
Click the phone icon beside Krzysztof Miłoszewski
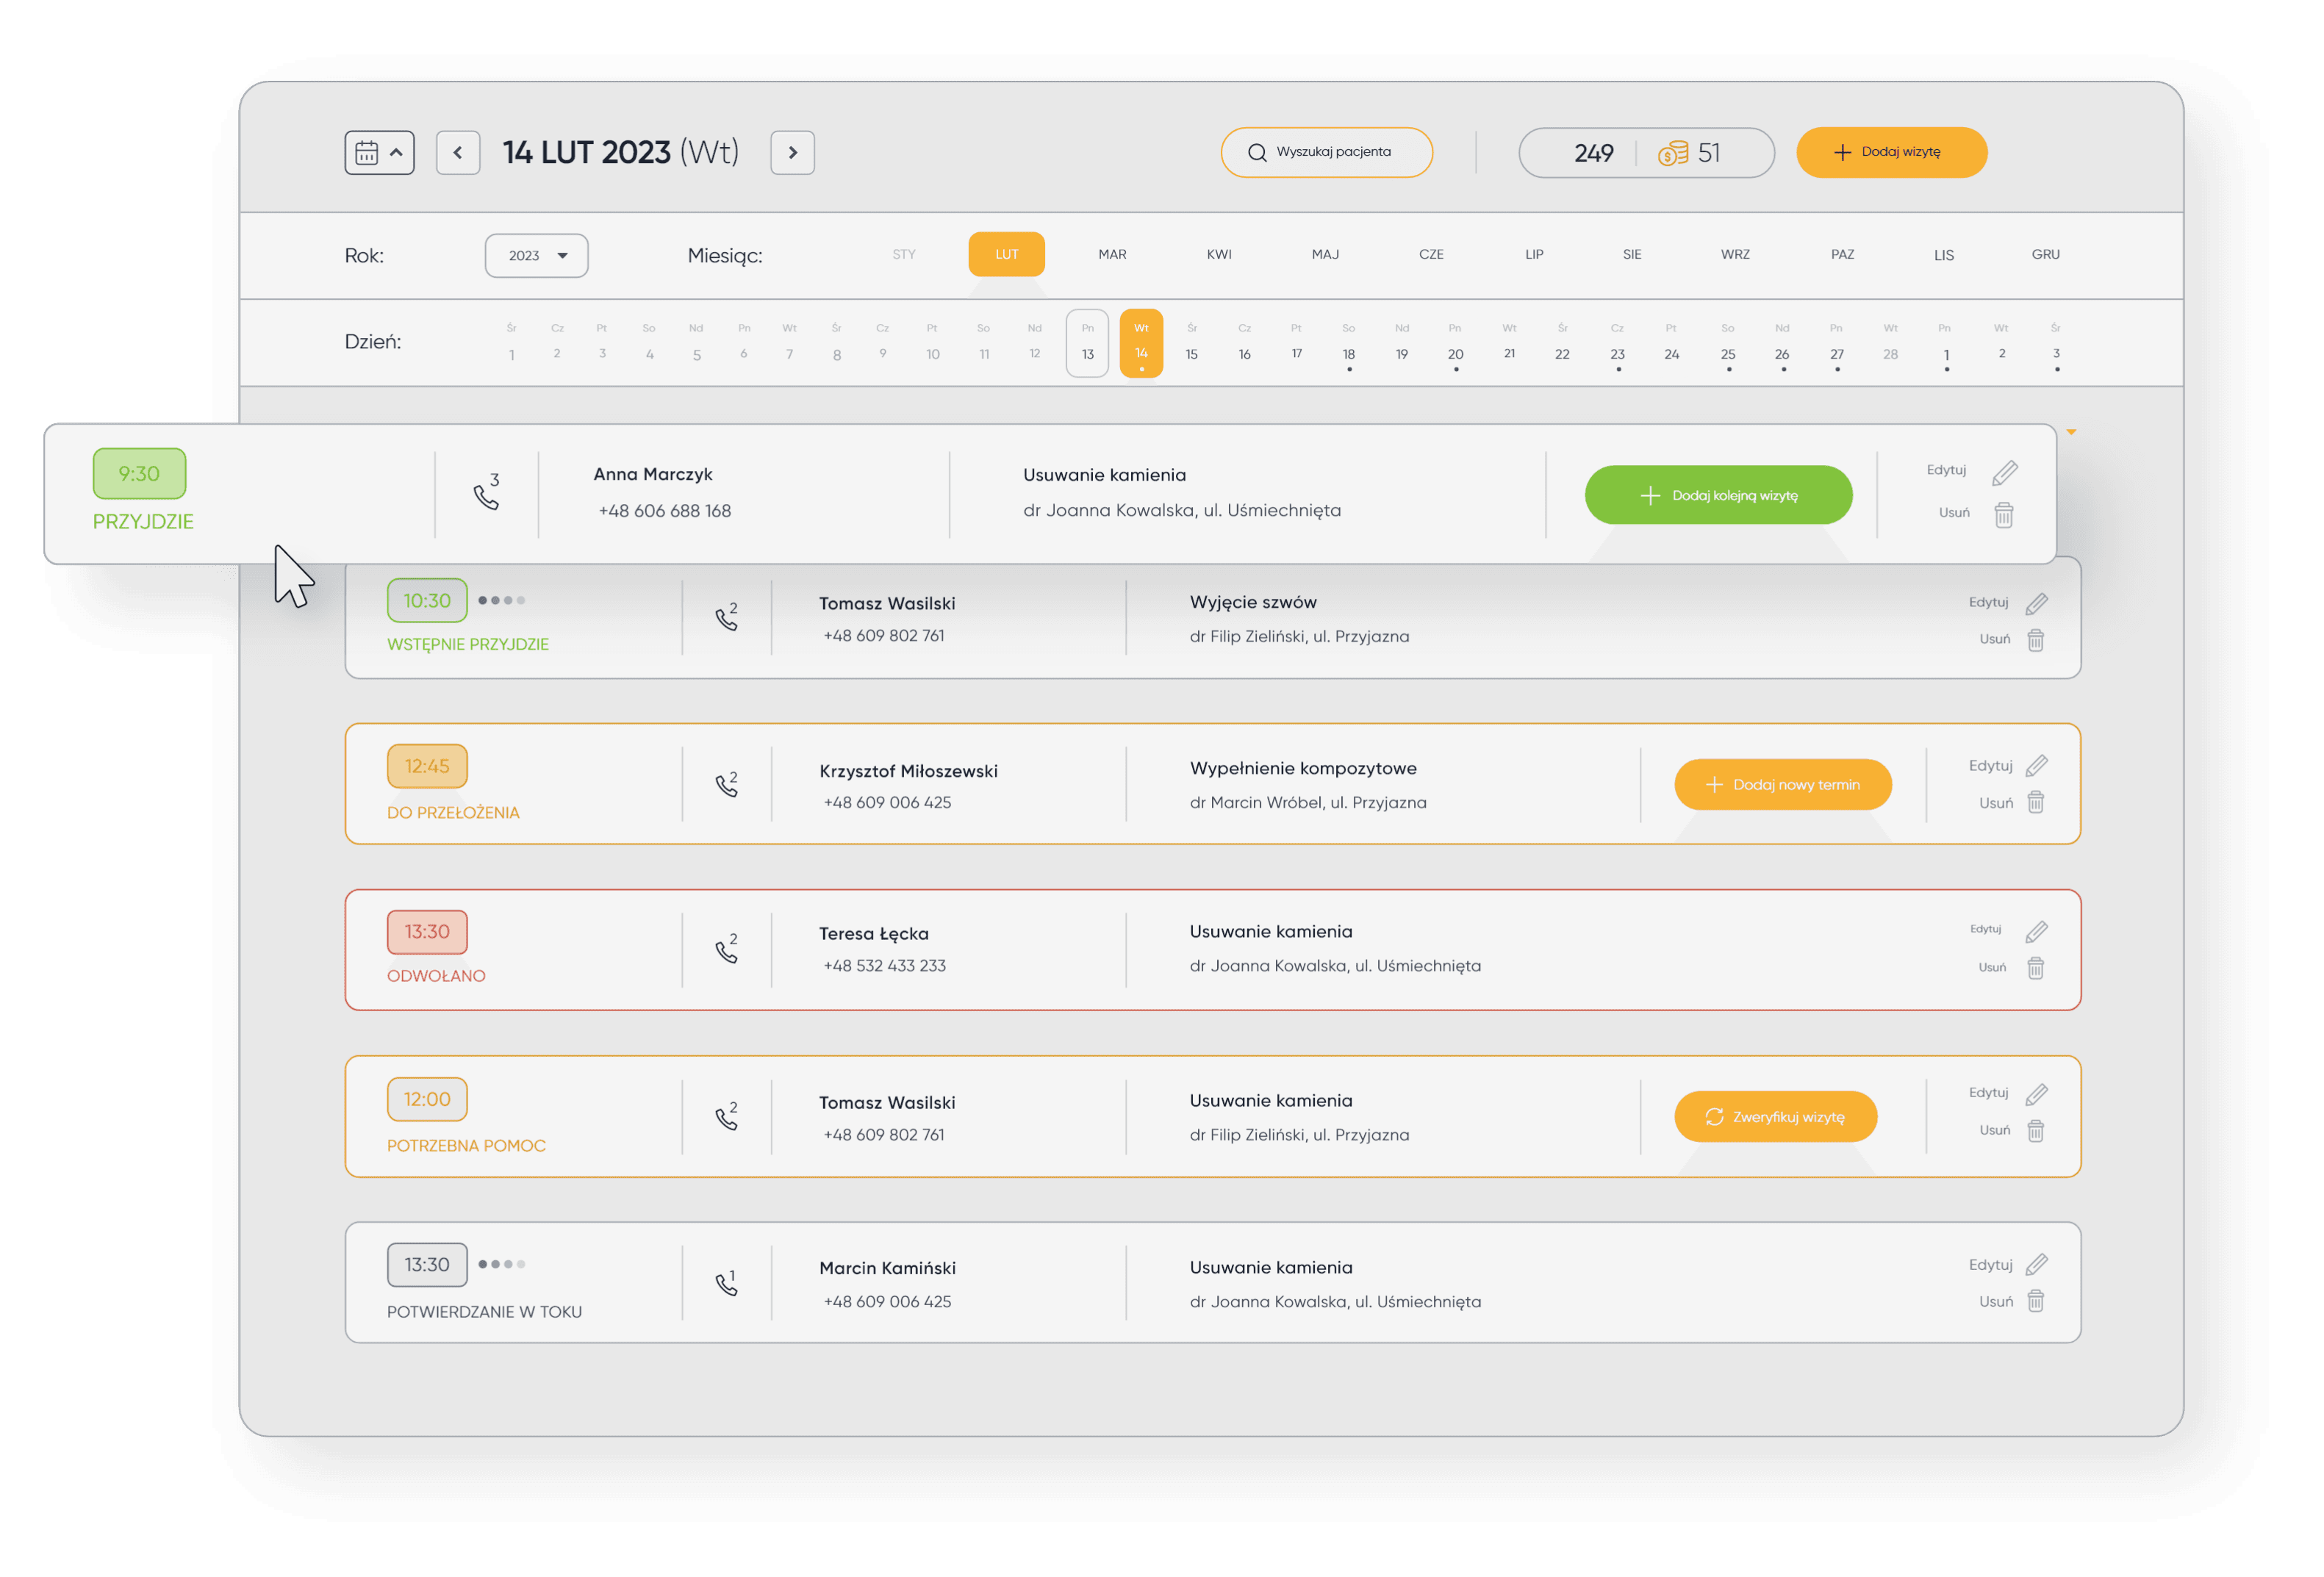(x=727, y=785)
